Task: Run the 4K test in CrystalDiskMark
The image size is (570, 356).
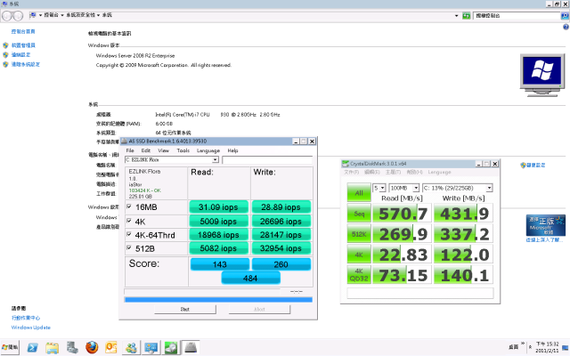Action: [359, 255]
